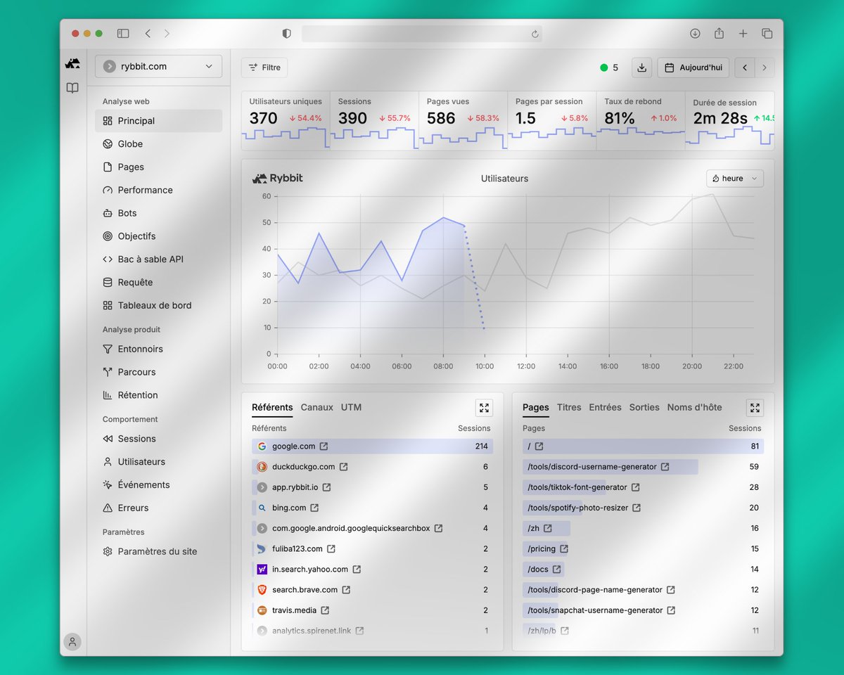Select the Utilisateurs uniques metric card
Viewport: 844px width, 675px height.
(x=286, y=120)
